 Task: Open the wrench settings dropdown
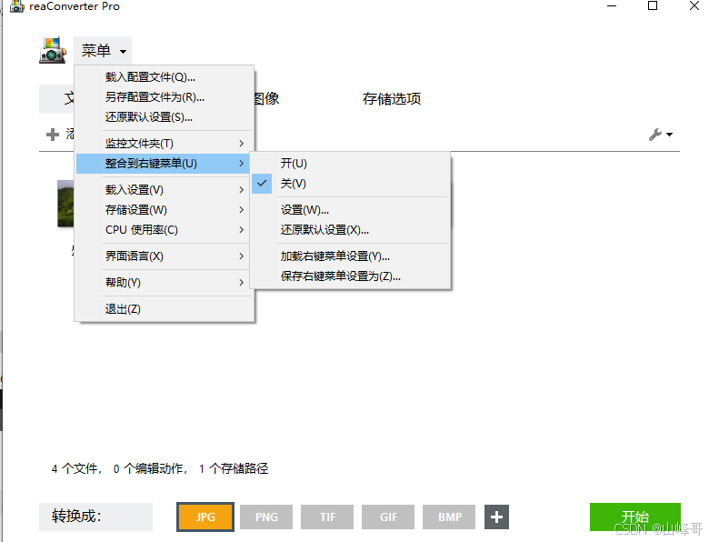click(x=661, y=135)
